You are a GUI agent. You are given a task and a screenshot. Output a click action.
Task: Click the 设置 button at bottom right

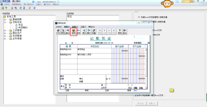[152, 103]
